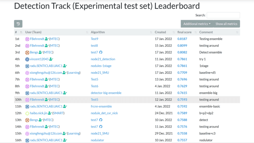Screen dimensions: 254x143
Task: Click the Show all metrics button
Action: pos(227,24)
